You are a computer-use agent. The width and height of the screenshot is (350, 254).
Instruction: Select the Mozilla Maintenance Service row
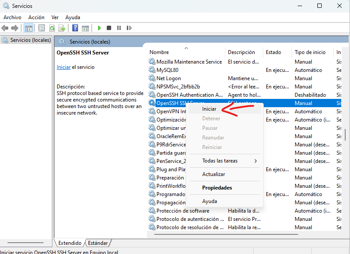(x=245, y=61)
